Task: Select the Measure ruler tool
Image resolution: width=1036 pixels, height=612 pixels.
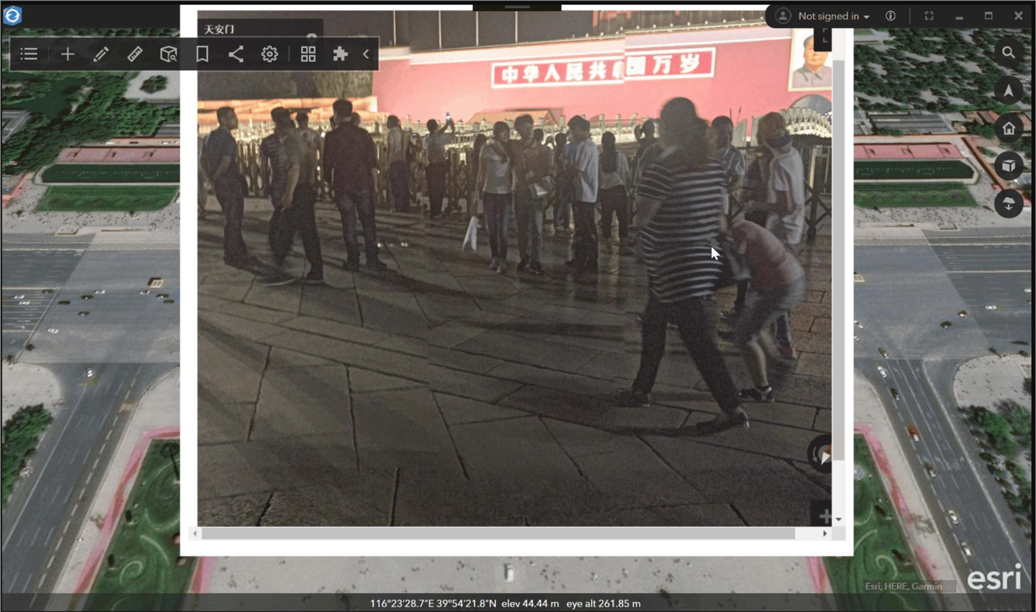Action: click(x=134, y=54)
